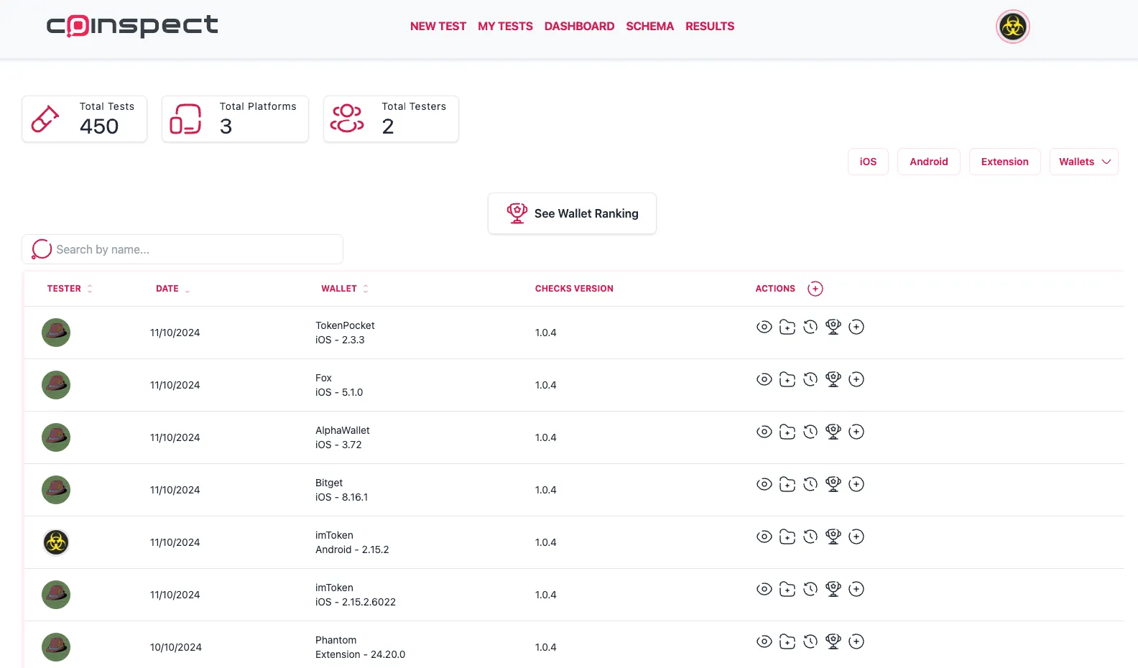
Task: Open user profile biohazard avatar
Action: tap(1013, 27)
